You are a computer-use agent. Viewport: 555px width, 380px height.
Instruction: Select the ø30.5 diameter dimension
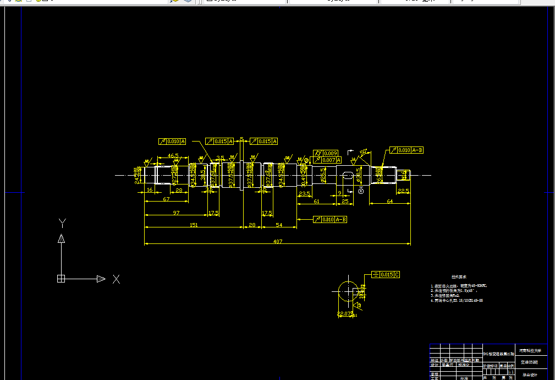pyautogui.click(x=358, y=175)
